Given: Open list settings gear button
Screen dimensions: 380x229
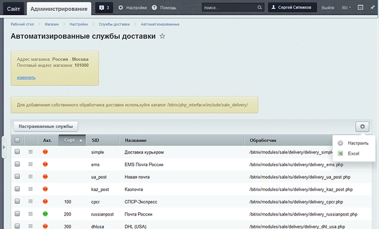Looking at the screenshot, I should (x=362, y=126).
